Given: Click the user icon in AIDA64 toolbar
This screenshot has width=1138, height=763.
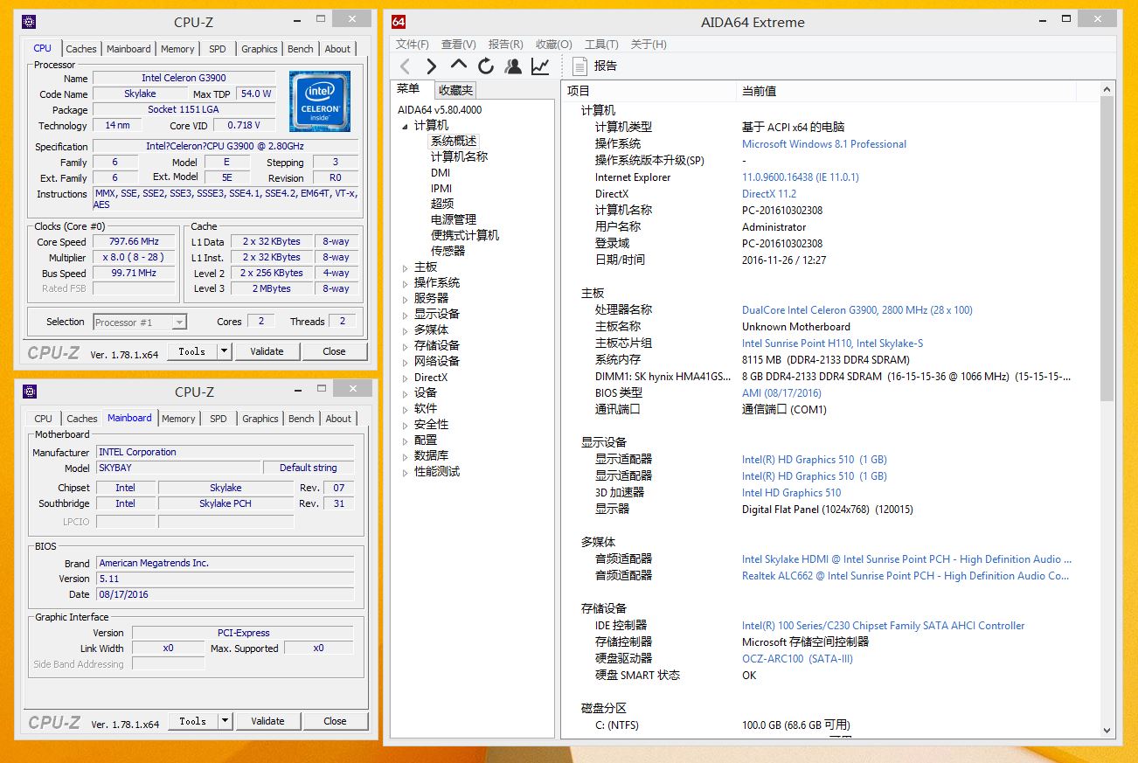Looking at the screenshot, I should point(513,66).
